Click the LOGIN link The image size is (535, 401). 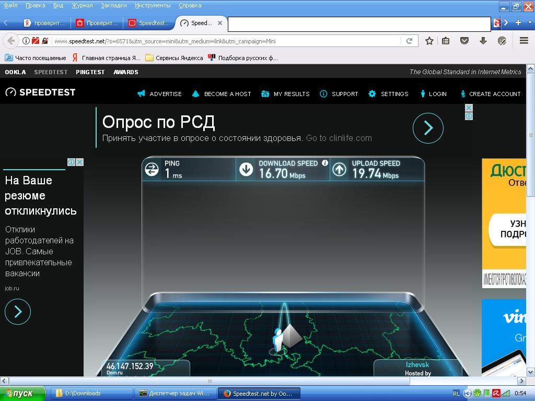click(x=433, y=94)
